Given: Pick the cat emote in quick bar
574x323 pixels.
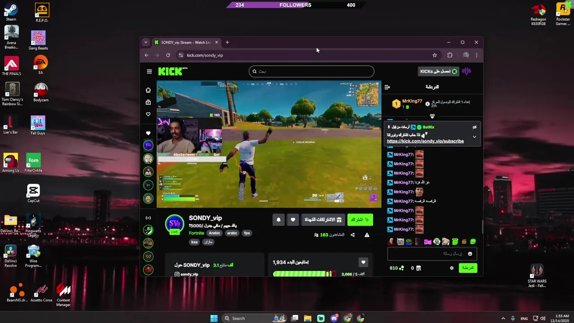Looking at the screenshot, I should (400, 242).
